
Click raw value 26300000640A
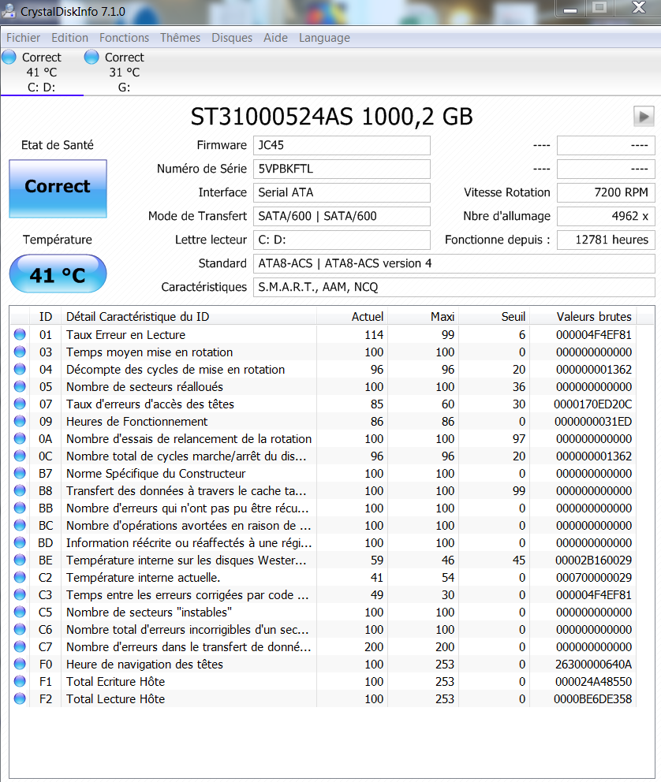click(x=594, y=665)
